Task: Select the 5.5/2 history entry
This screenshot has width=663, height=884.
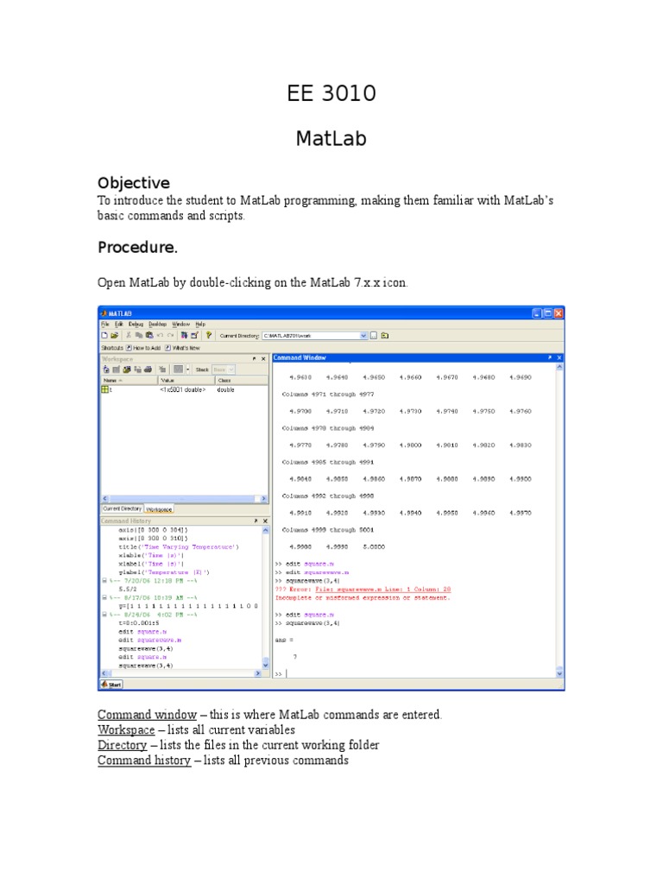Action: pos(128,589)
